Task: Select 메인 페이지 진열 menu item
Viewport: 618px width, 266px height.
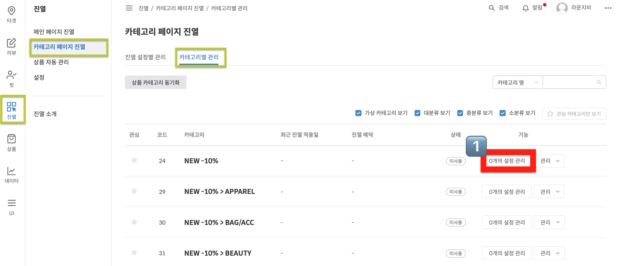Action: tap(54, 32)
